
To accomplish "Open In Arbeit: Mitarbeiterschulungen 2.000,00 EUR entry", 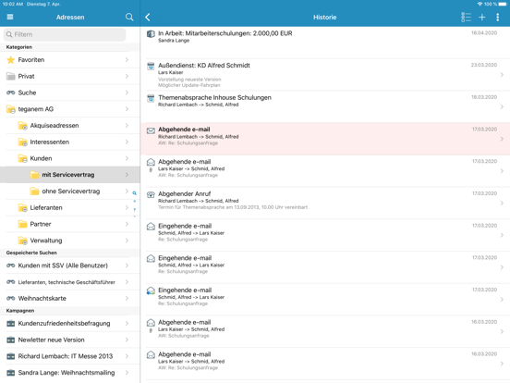I will 325,43.
